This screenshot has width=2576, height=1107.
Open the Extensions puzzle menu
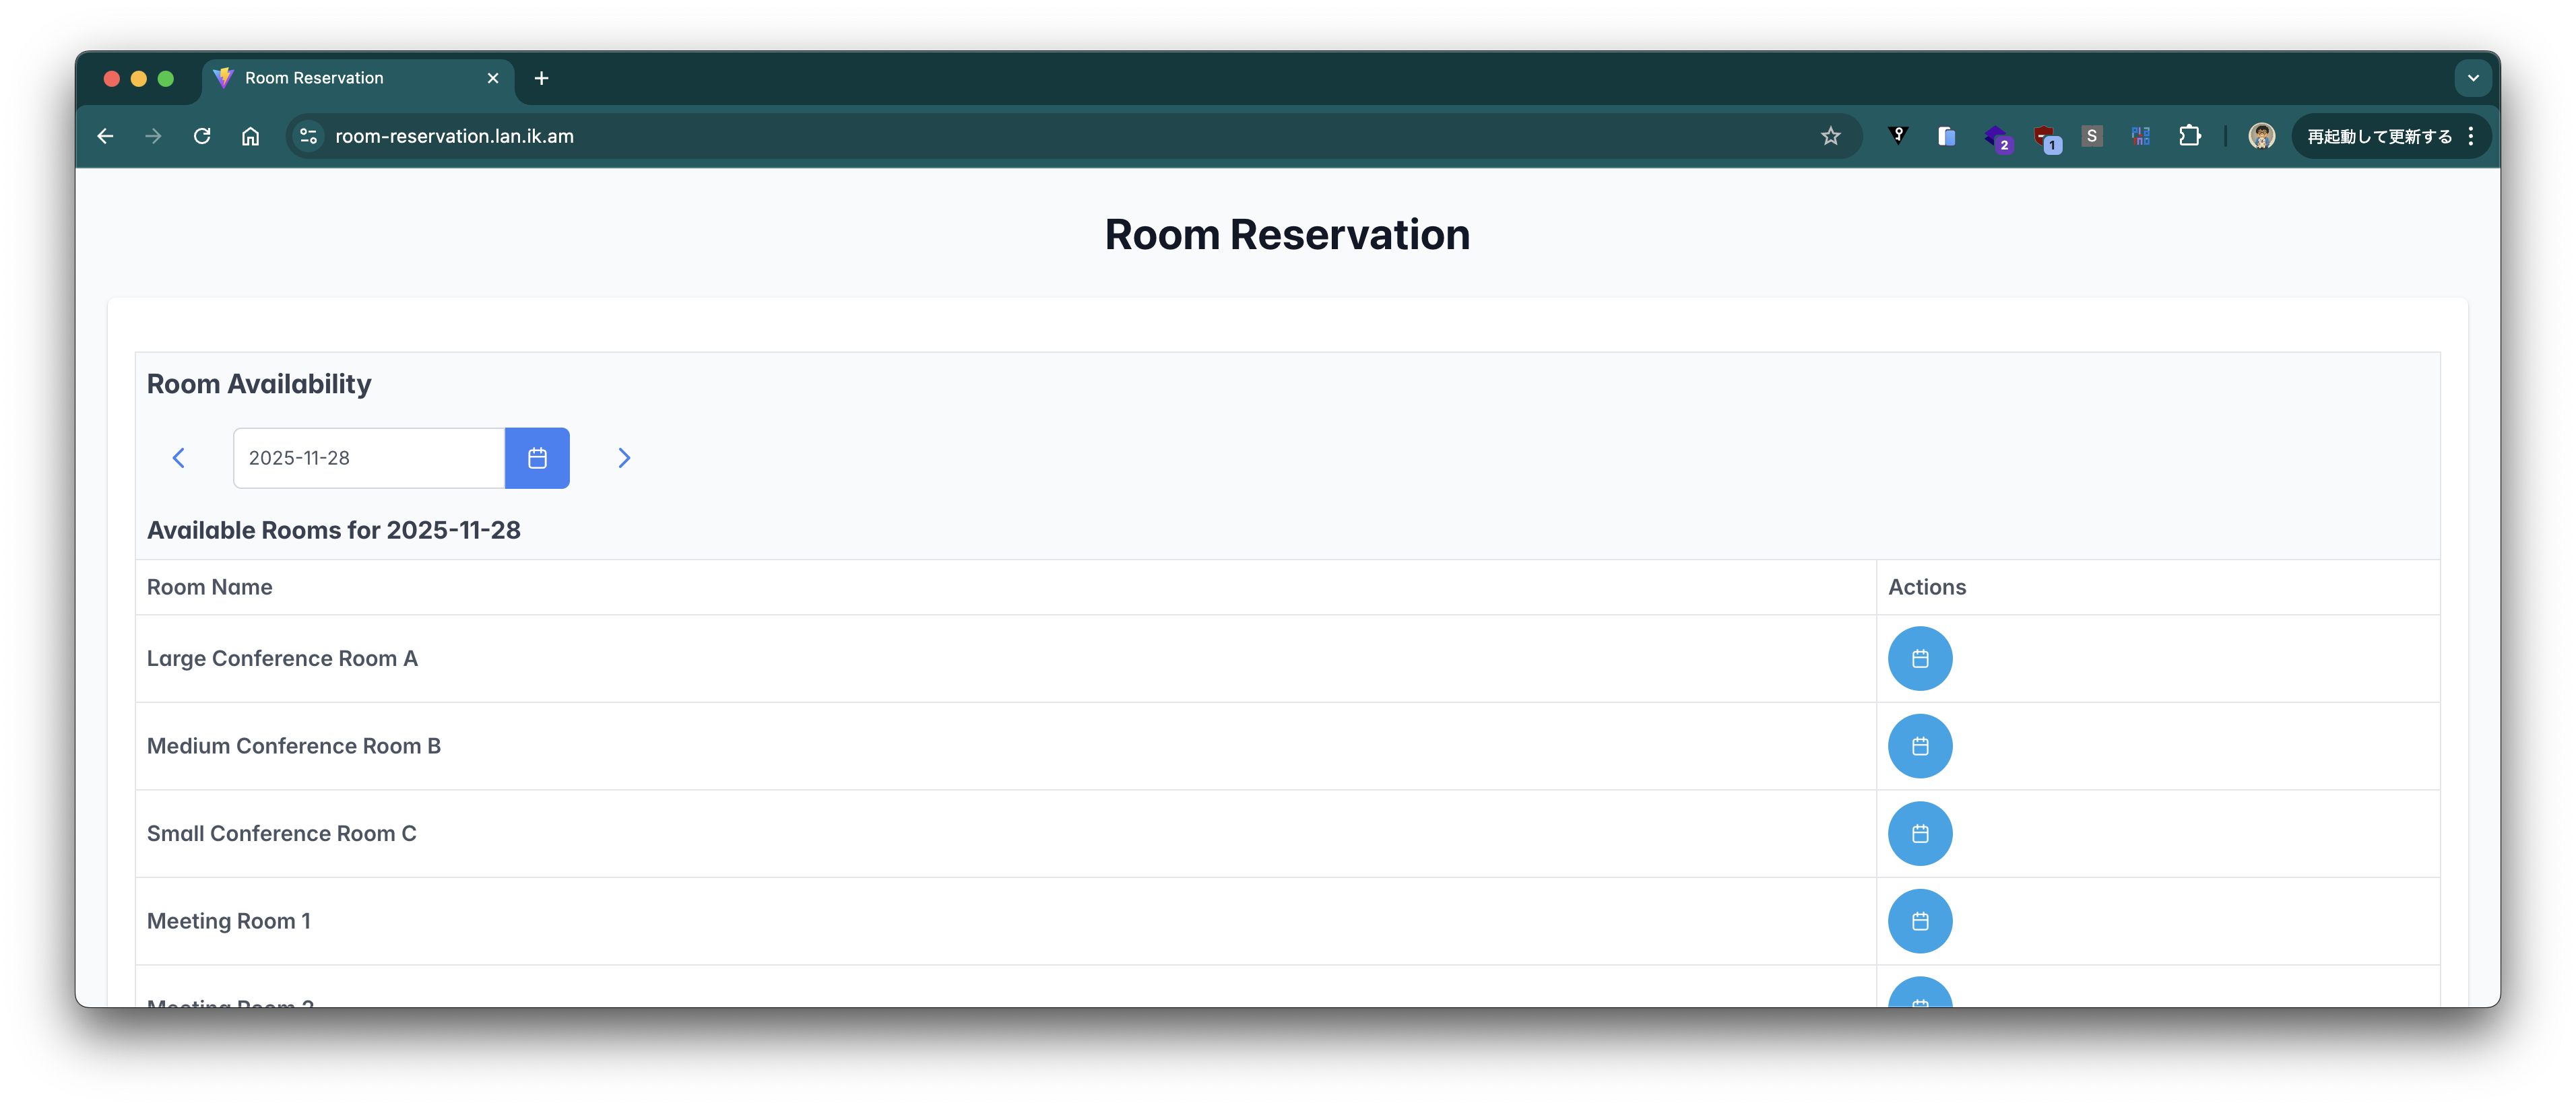[x=2189, y=136]
